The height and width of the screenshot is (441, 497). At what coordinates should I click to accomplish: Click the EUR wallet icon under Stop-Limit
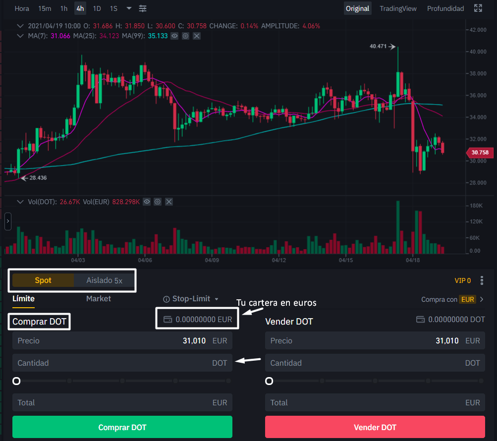pos(168,320)
